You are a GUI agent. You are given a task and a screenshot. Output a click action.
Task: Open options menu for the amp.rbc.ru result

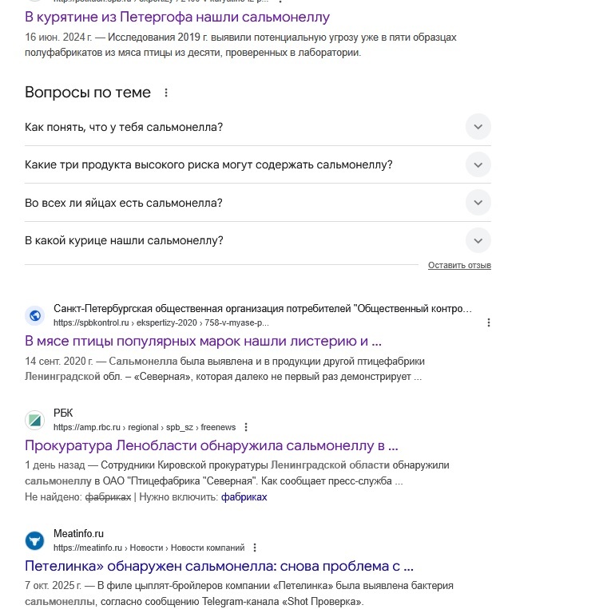(x=246, y=426)
